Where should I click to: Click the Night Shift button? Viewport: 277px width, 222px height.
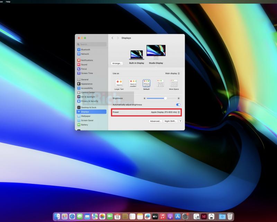[x=170, y=121]
